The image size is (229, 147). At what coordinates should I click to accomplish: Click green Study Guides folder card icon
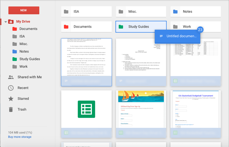[121, 27]
